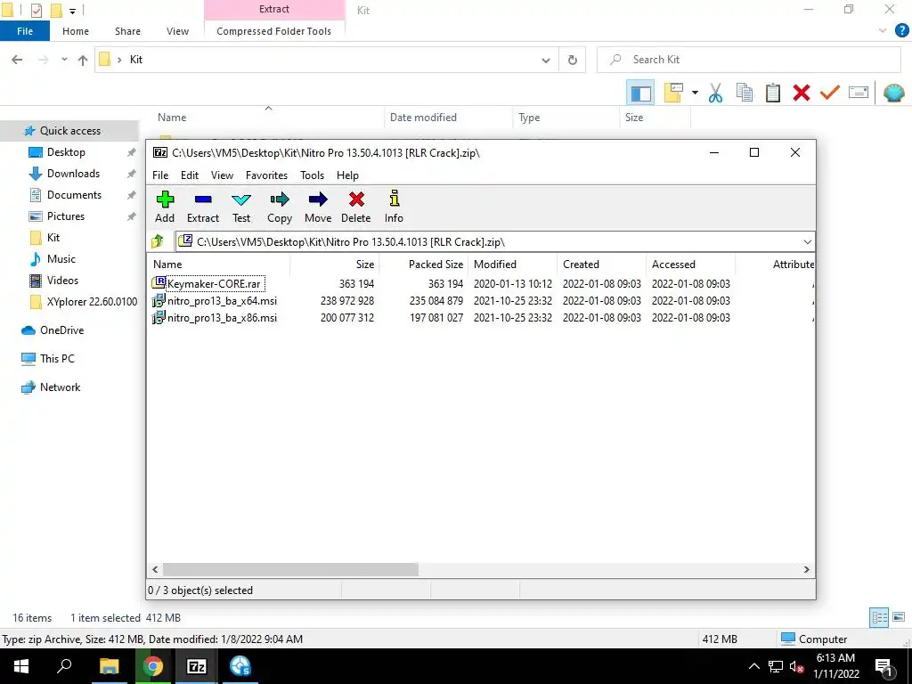This screenshot has width=912, height=684.
Task: Switch Explorer to details view icon
Action: coord(879,618)
